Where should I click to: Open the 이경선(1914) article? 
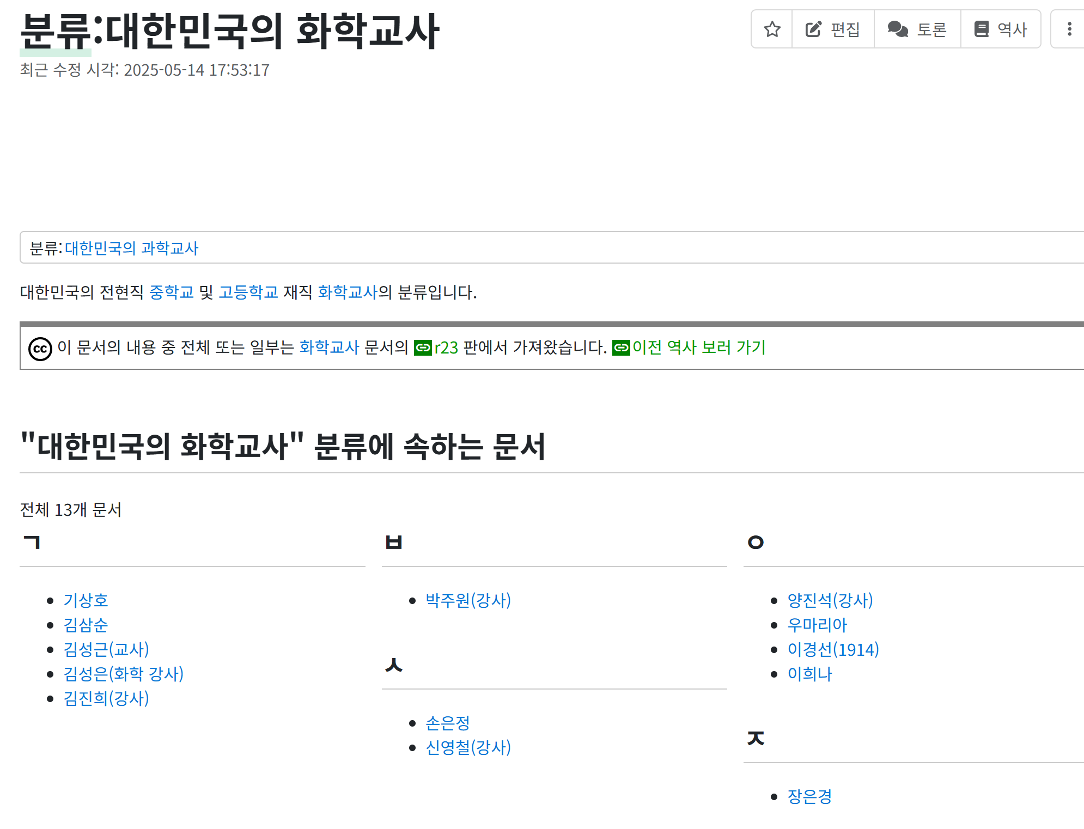833,649
